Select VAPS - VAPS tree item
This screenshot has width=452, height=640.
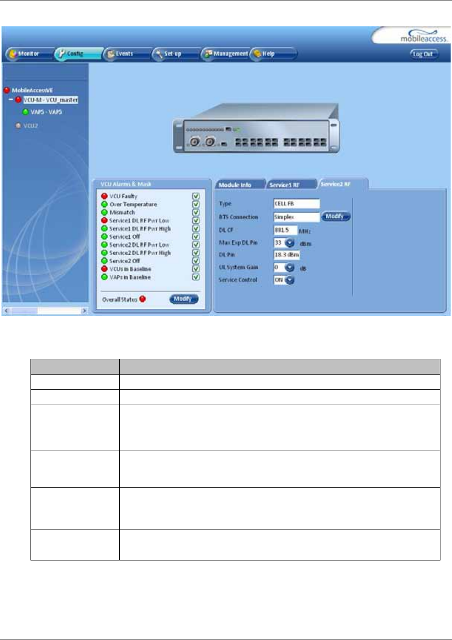tap(46, 112)
